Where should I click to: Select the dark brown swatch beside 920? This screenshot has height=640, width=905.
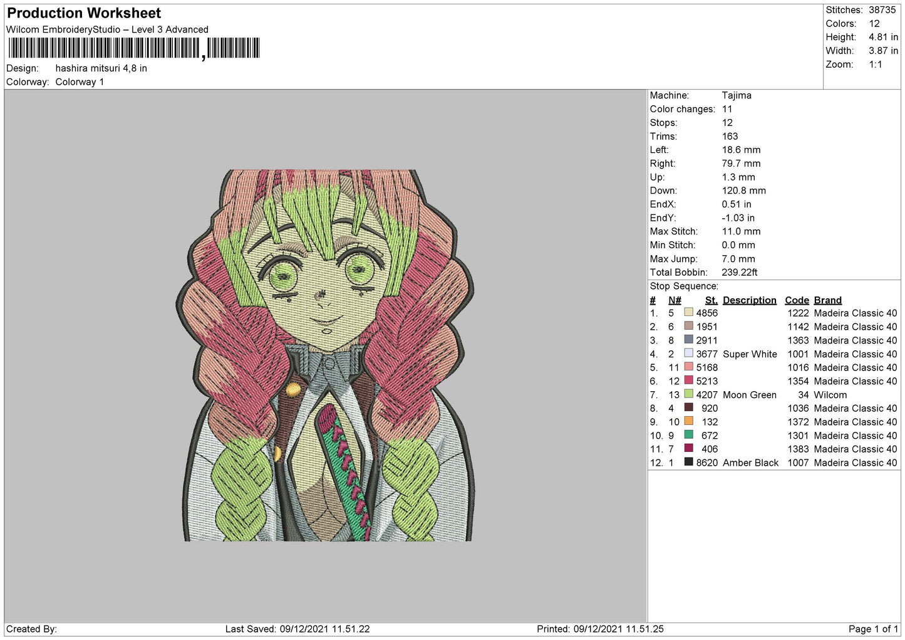pos(689,407)
